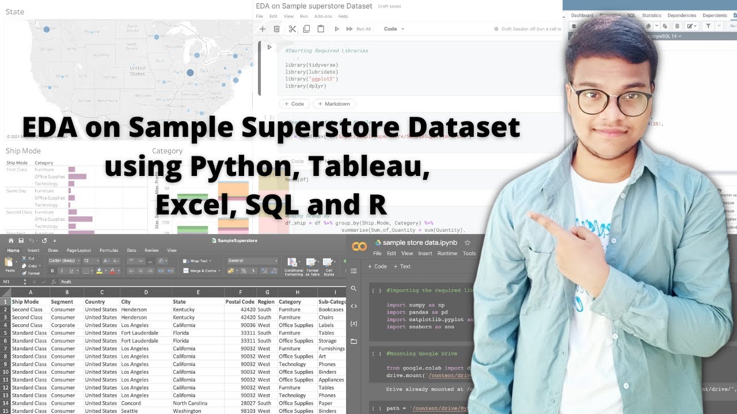This screenshot has height=414, width=737.
Task: Click the formula bar showing Profit
Action: (x=202, y=282)
